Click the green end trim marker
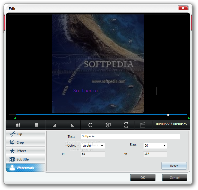Viewport: 198px width, 190px height. pyautogui.click(x=189, y=118)
